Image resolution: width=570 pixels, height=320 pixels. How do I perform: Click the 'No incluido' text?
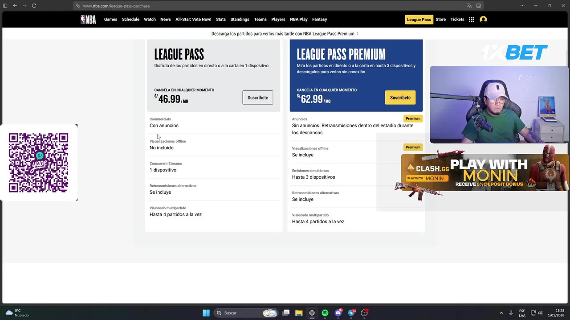tap(162, 148)
